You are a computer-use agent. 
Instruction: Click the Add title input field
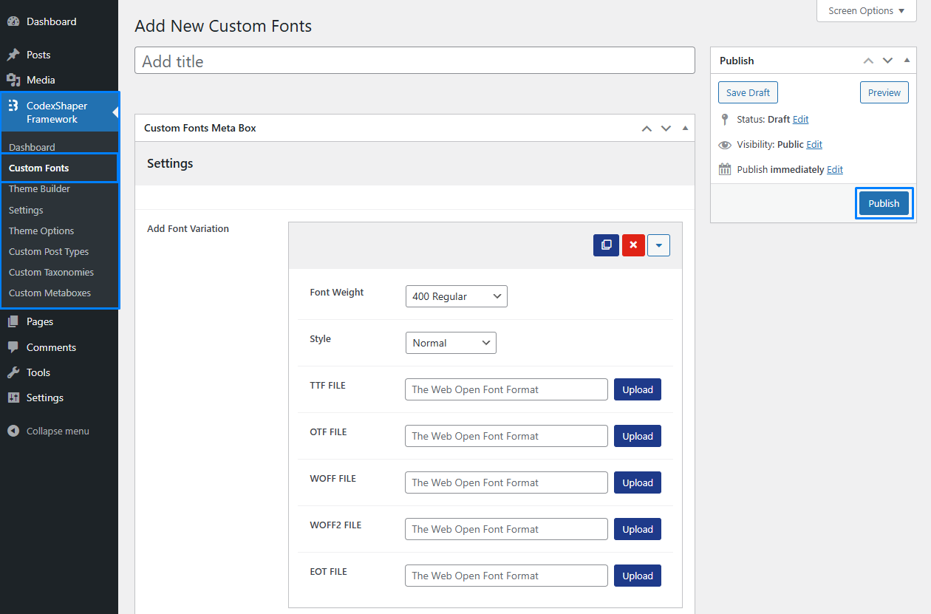414,61
